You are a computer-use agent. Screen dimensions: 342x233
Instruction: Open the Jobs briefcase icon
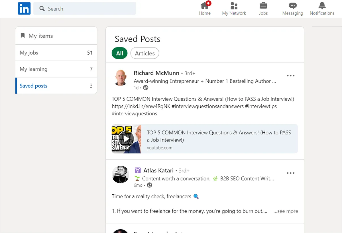[263, 5]
